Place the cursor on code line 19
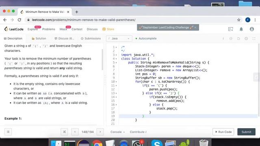Image resolution: width=260 pixels, height=146 pixels. pos(188,116)
